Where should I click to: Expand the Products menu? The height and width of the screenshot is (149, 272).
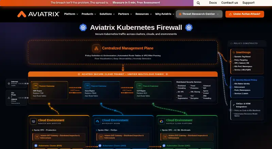89,14
